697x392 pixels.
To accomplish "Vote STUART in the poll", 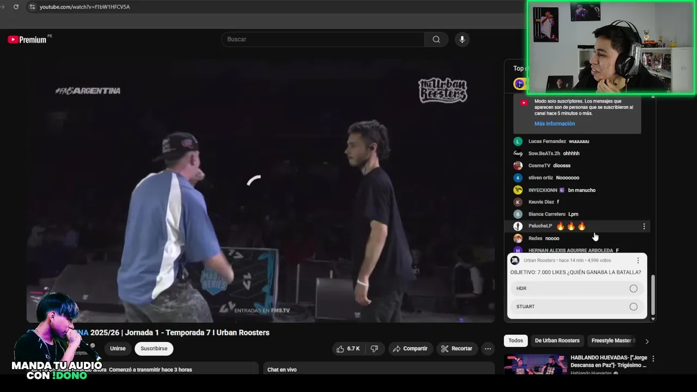I will point(577,307).
